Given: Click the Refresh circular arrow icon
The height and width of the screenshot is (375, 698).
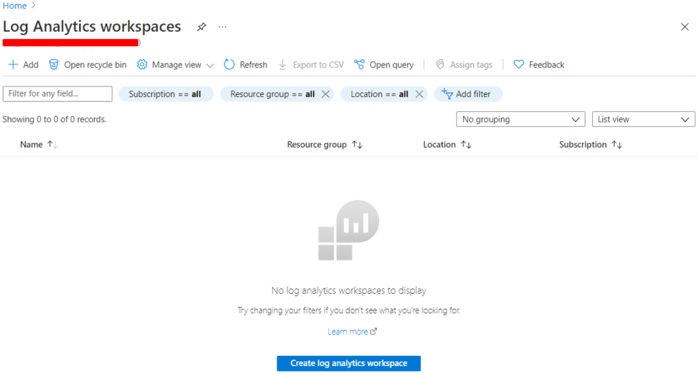Looking at the screenshot, I should coord(229,65).
